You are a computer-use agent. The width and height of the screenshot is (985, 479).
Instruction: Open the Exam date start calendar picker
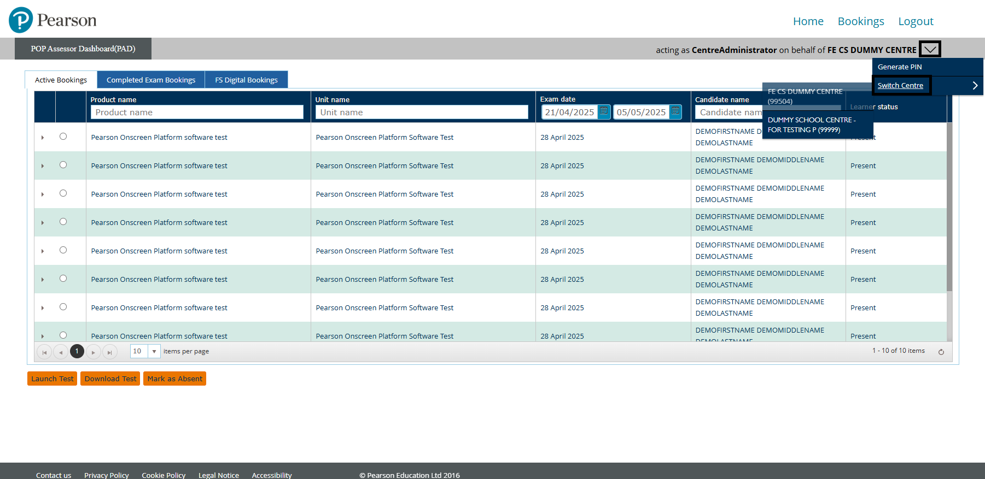click(604, 112)
